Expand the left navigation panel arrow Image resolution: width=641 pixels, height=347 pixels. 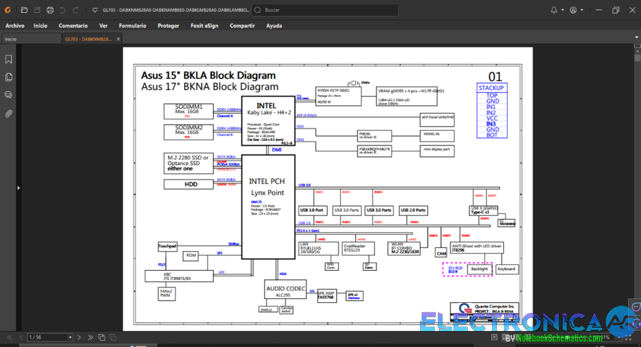pyautogui.click(x=18, y=188)
